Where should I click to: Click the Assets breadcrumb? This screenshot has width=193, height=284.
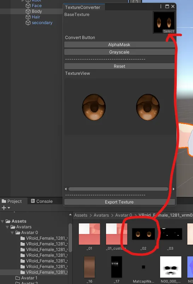click(81, 215)
